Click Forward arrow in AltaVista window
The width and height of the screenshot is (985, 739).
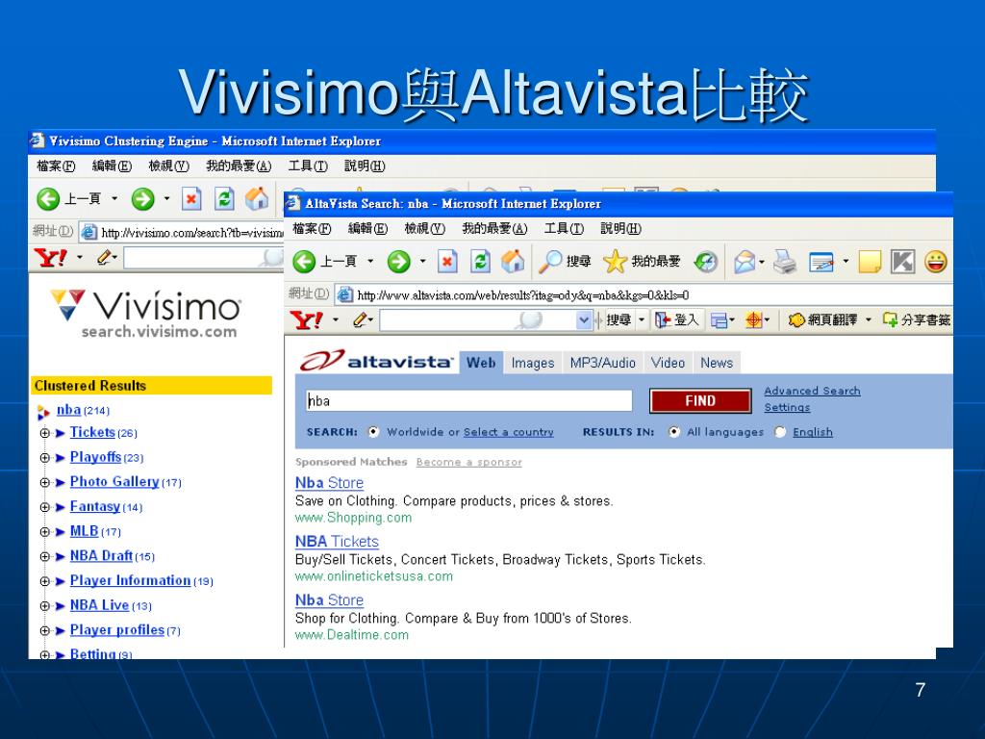coord(398,262)
